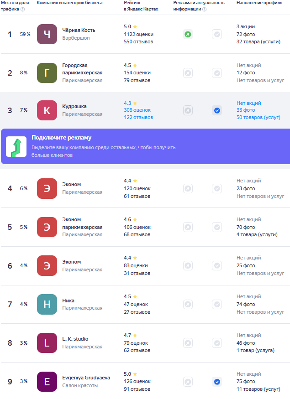Click blue verified checkmark for Кудряшка
Screen dimensions: 290x399
pos(217,110)
